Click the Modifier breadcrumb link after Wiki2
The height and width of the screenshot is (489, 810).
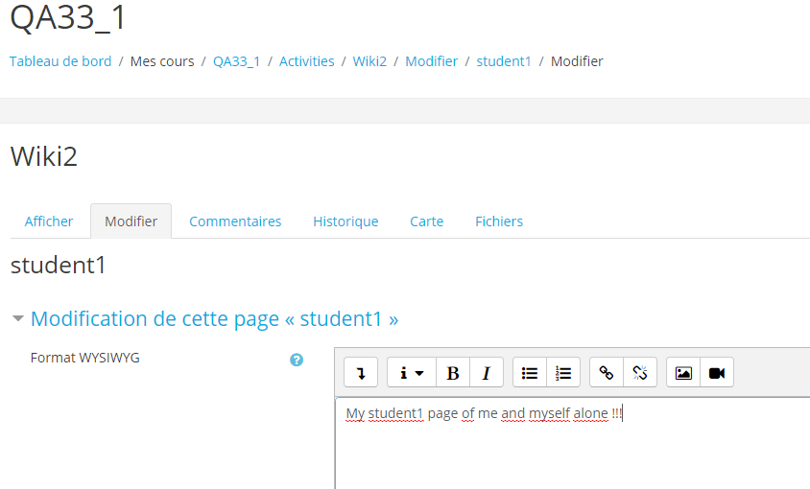point(431,61)
